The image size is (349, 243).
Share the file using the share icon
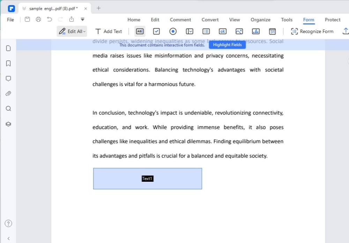coord(72,19)
